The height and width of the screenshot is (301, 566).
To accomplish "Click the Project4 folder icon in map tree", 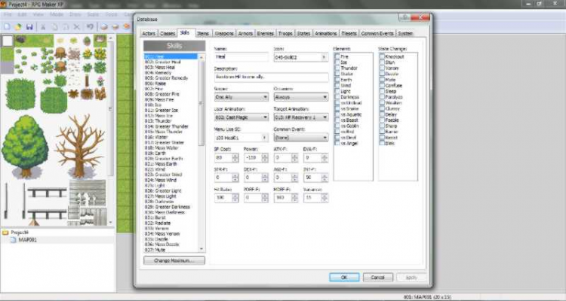I will coord(5,233).
